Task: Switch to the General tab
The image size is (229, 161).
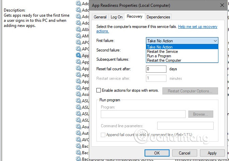Action: [100, 17]
